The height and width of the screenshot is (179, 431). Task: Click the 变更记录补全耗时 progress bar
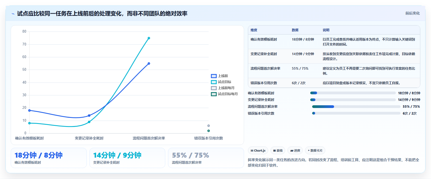353,100
